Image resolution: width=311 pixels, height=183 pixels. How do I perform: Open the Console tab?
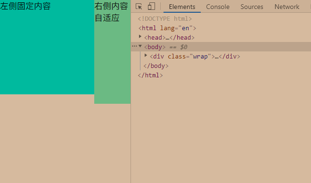[218, 7]
